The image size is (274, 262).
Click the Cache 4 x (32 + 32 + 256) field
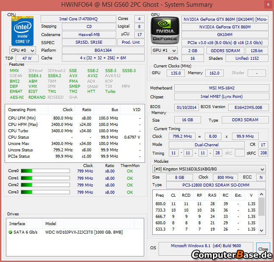click(x=103, y=58)
